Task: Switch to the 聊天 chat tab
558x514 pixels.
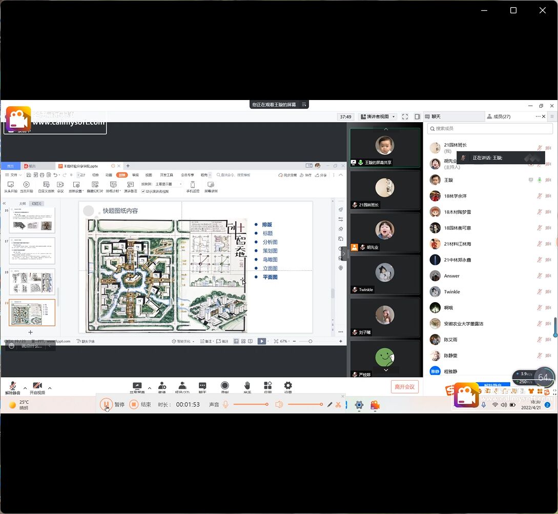Action: coord(436,116)
